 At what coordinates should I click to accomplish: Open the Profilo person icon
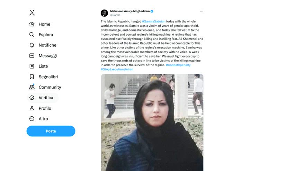click(x=32, y=108)
